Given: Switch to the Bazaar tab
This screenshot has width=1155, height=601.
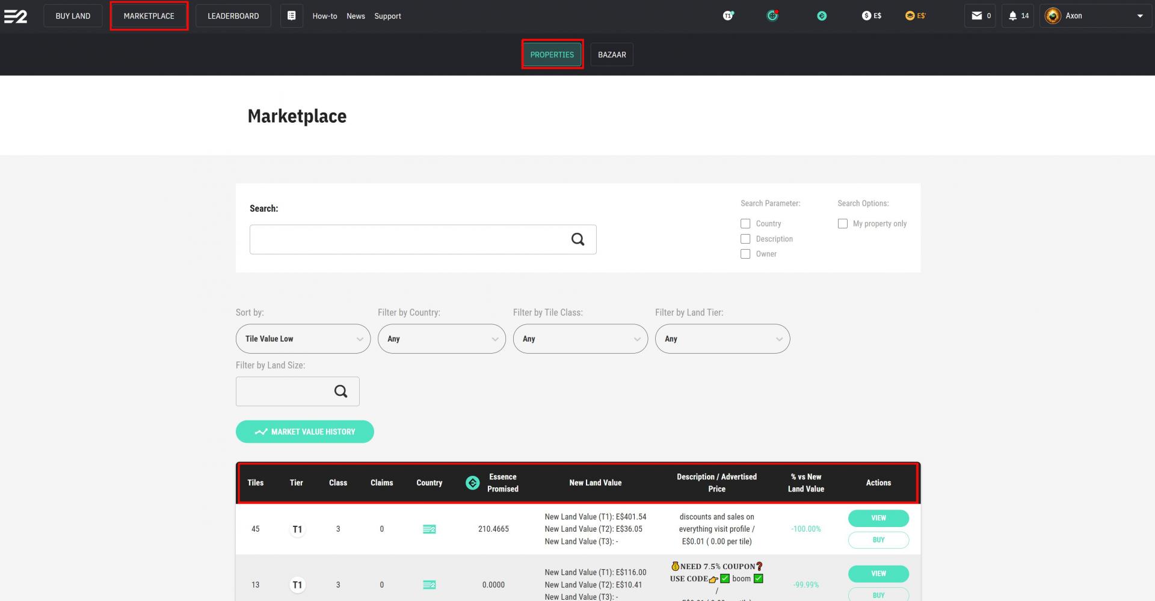Looking at the screenshot, I should 612,55.
